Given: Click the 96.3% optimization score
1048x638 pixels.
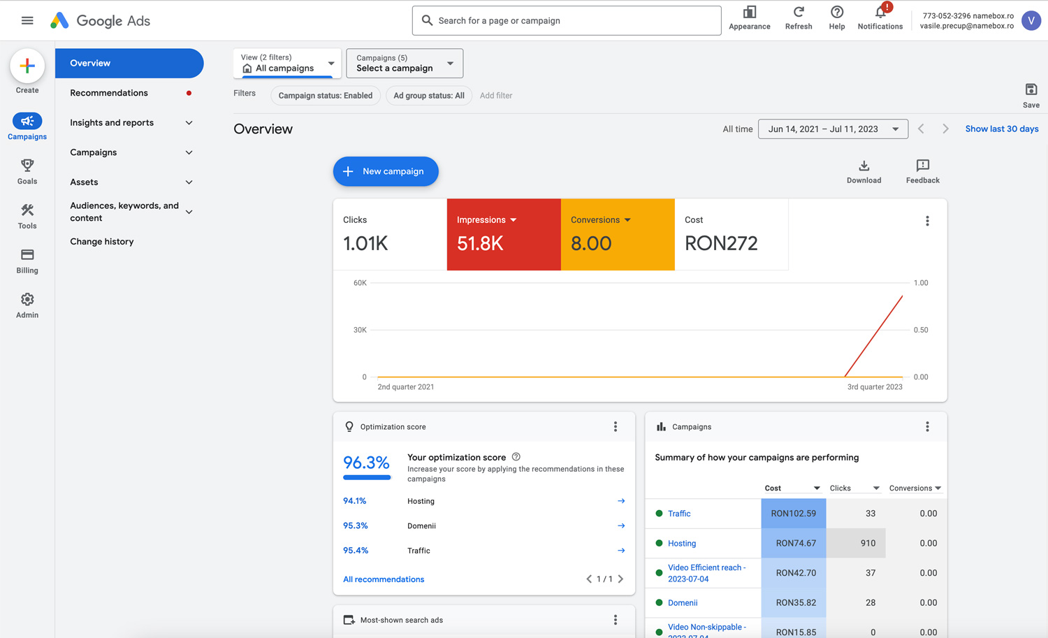Looking at the screenshot, I should pos(366,463).
